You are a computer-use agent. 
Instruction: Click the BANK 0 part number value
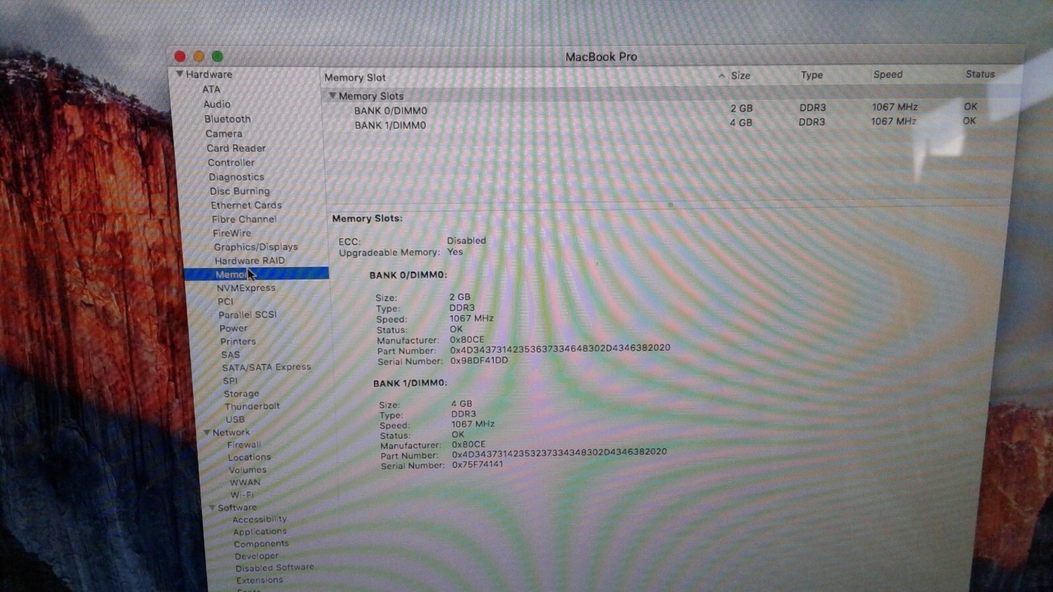[560, 349]
